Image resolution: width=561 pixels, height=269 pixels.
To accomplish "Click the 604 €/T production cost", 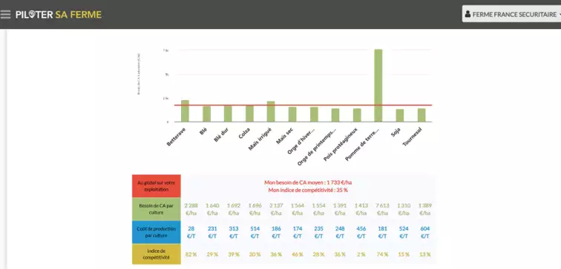I will 425,232.
